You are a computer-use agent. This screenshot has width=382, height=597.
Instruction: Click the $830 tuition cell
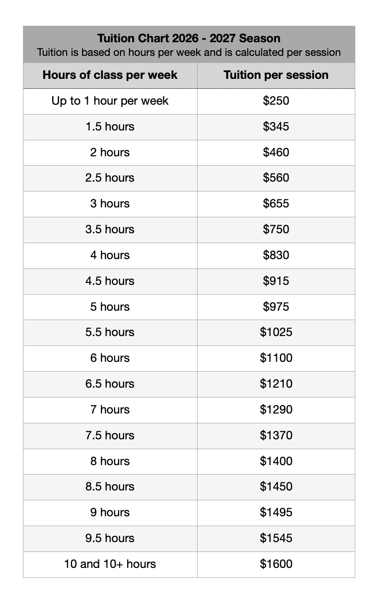[x=276, y=255]
